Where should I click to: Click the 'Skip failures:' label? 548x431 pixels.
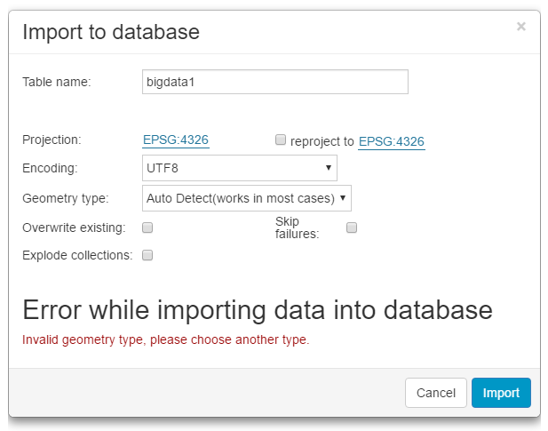click(297, 227)
